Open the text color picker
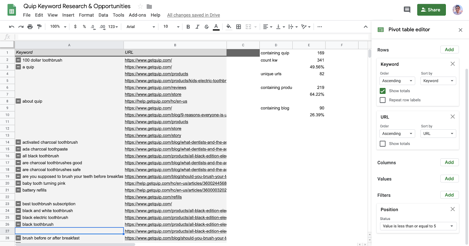Screen dimensions: 469x246 (x=216, y=27)
